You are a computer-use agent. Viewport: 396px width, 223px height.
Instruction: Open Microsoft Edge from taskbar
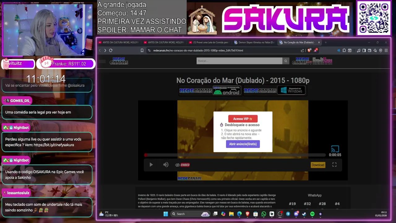point(239,214)
